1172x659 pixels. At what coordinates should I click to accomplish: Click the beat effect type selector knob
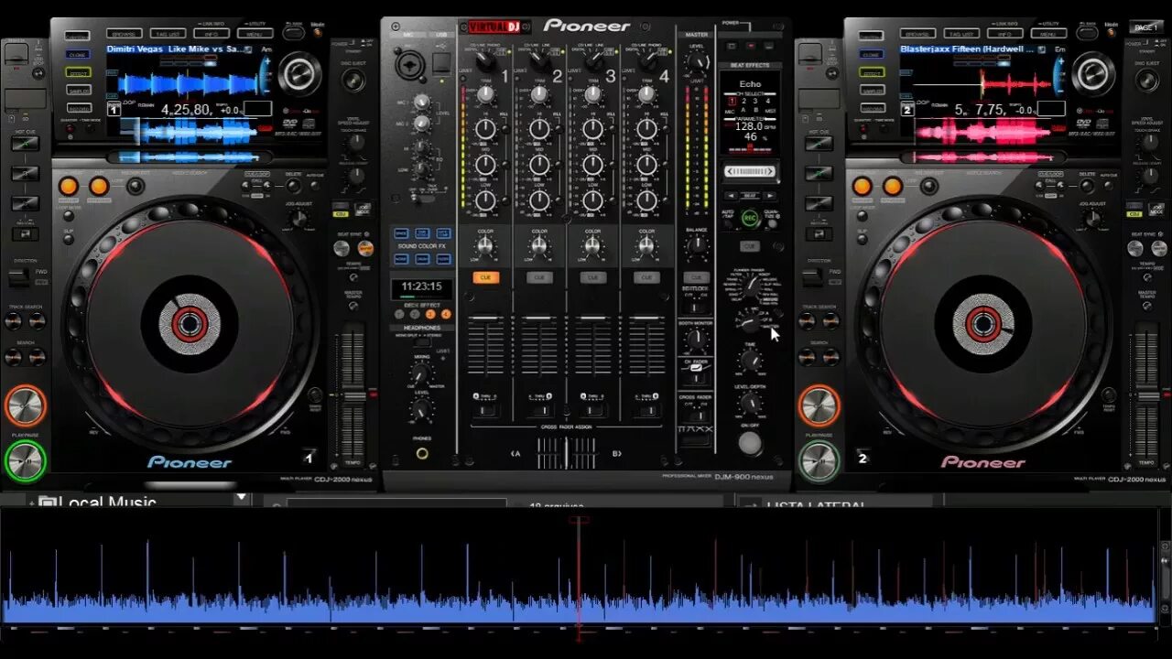[x=751, y=285]
